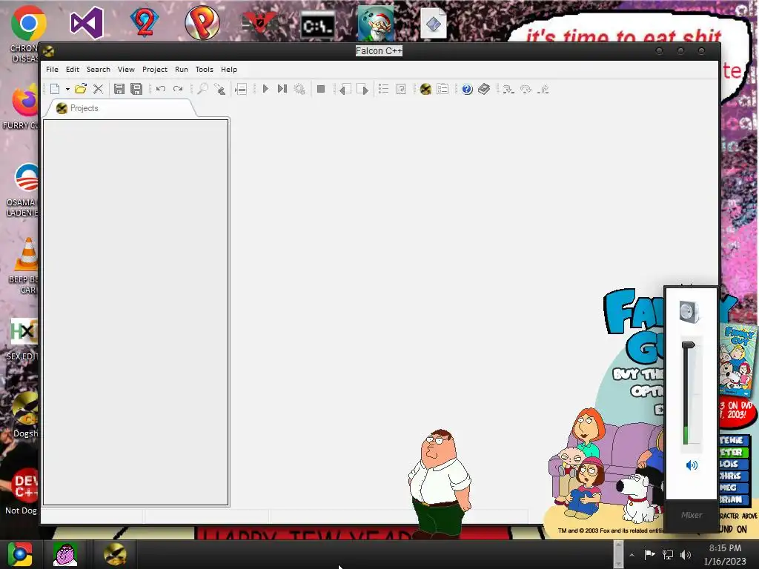Screen dimensions: 759x569
Task: Go to previous page icon
Action: [x=345, y=89]
